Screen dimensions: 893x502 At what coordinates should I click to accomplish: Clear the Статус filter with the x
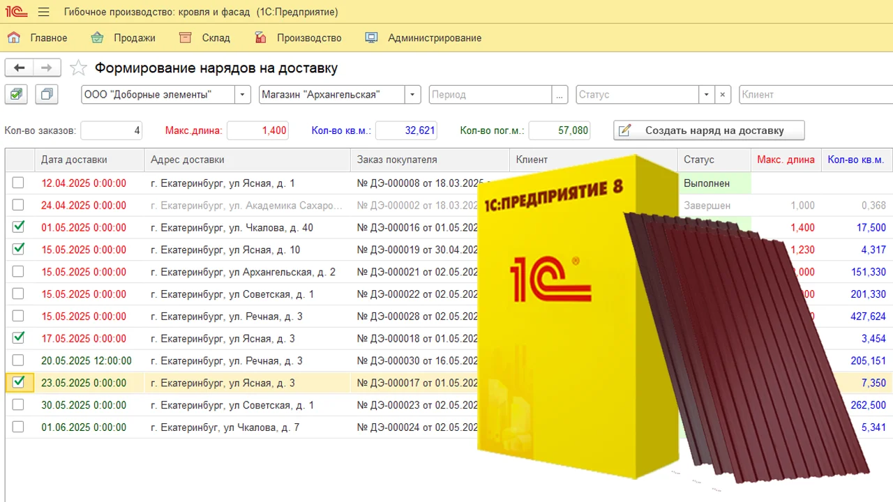[723, 94]
